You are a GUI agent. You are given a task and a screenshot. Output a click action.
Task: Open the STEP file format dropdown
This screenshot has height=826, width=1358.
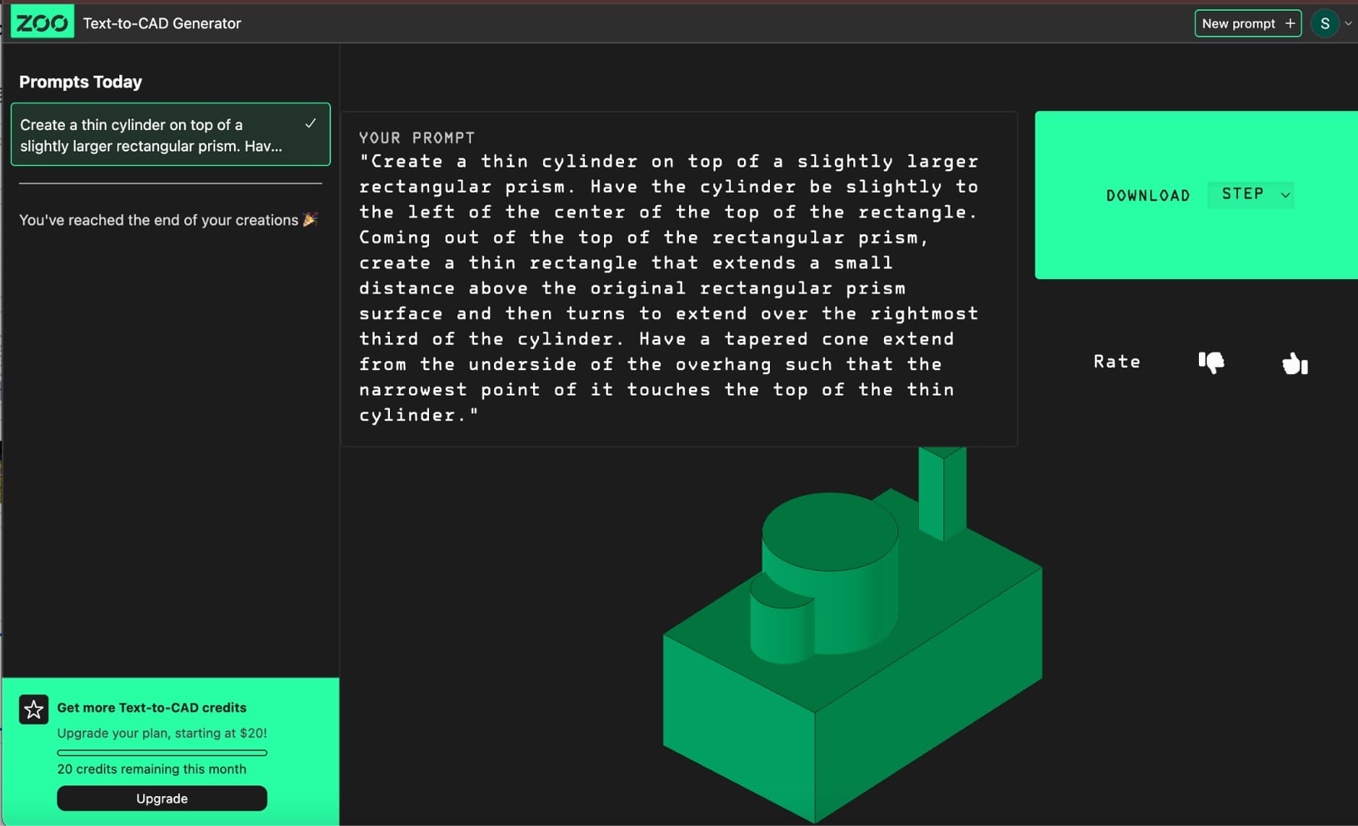(x=1250, y=194)
